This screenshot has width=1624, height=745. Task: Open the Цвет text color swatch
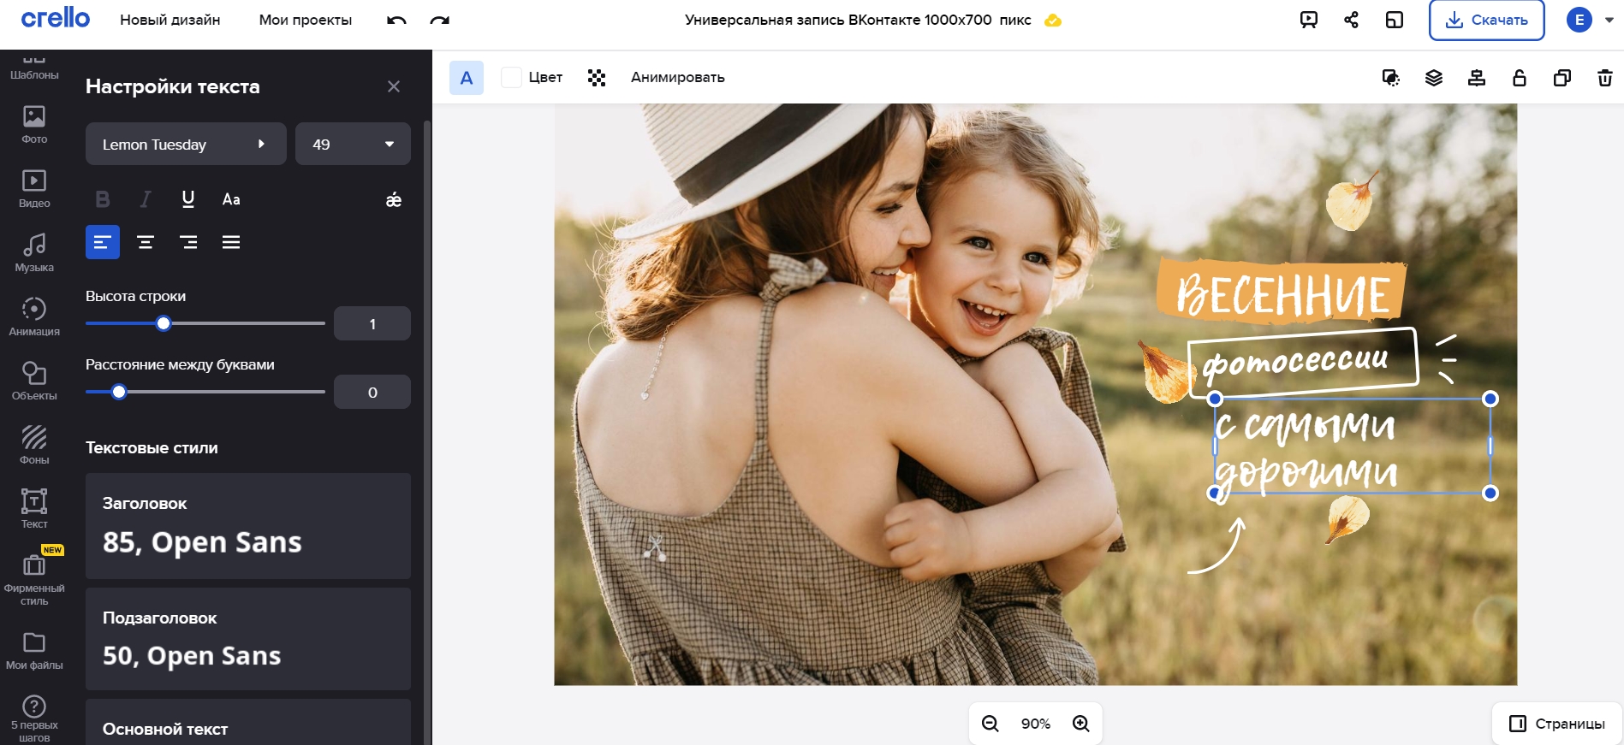[x=512, y=77]
